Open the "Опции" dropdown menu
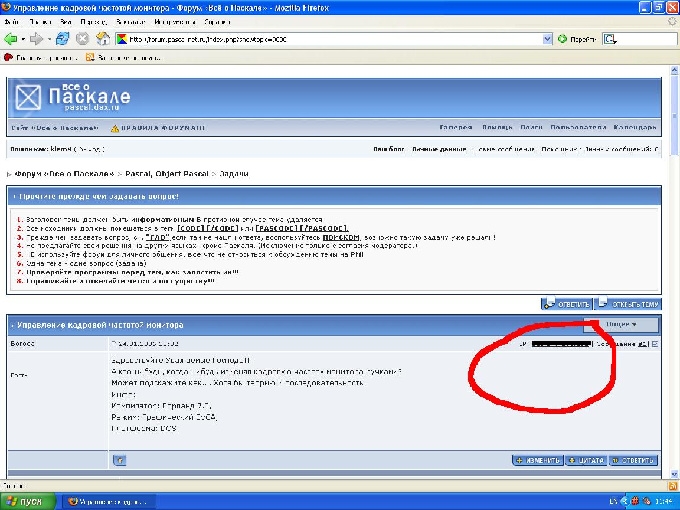This screenshot has width=680, height=510. (x=621, y=325)
